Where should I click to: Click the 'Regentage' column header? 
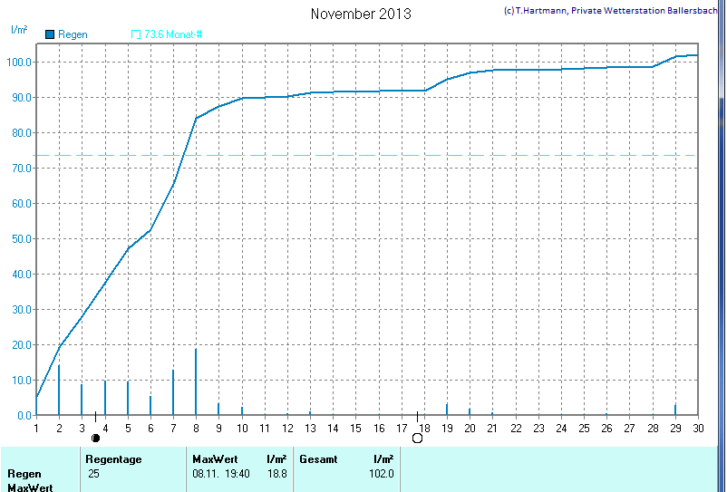pos(113,459)
